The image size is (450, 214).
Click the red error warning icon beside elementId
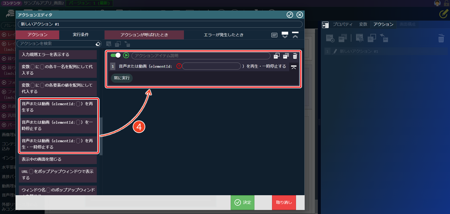tap(179, 66)
